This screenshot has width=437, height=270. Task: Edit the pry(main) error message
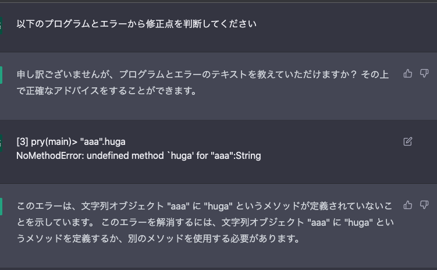click(408, 141)
